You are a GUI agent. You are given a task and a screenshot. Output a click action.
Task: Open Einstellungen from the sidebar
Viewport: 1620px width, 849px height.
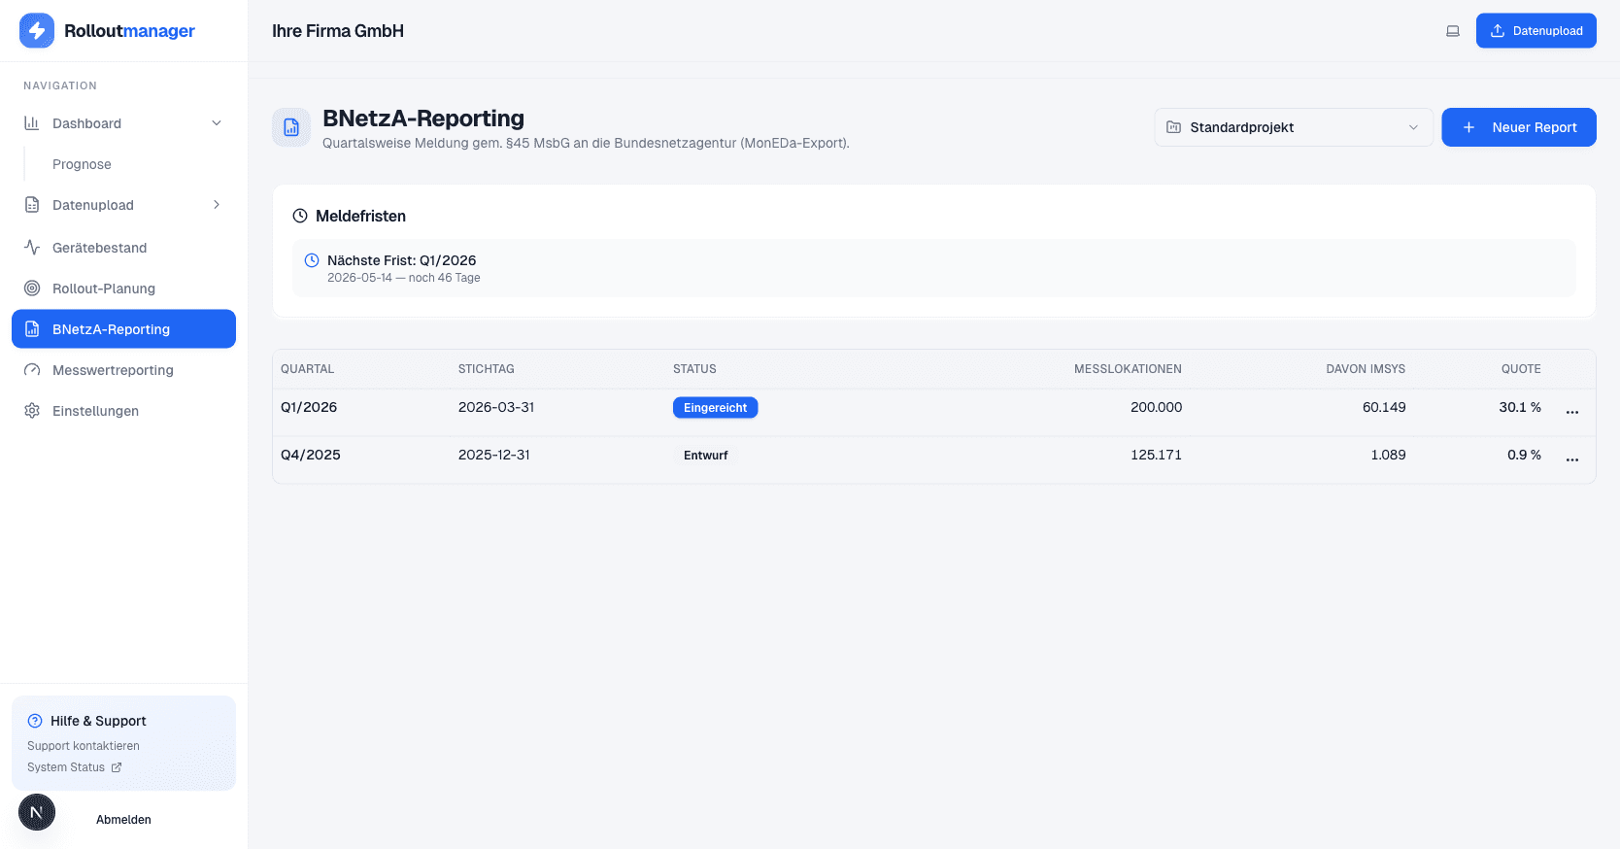coord(95,411)
